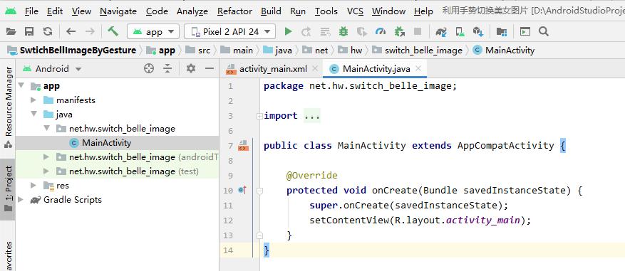Close the MainActivity.java tab

tap(418, 68)
